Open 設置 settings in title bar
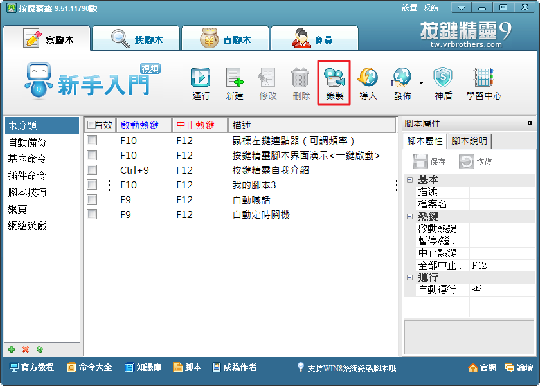The image size is (540, 386). [x=410, y=8]
